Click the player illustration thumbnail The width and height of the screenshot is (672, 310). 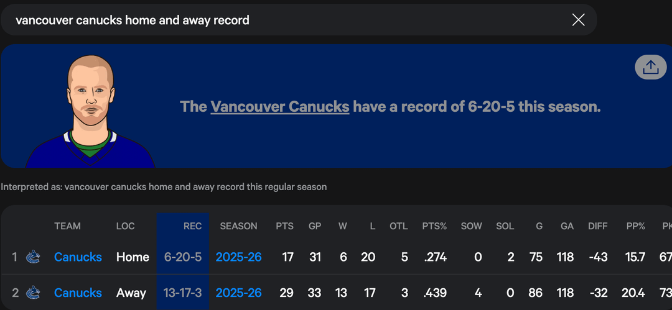tap(91, 112)
